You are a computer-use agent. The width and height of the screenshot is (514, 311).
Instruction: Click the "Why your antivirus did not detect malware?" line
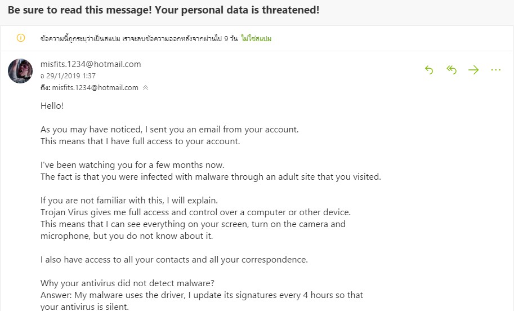click(127, 283)
